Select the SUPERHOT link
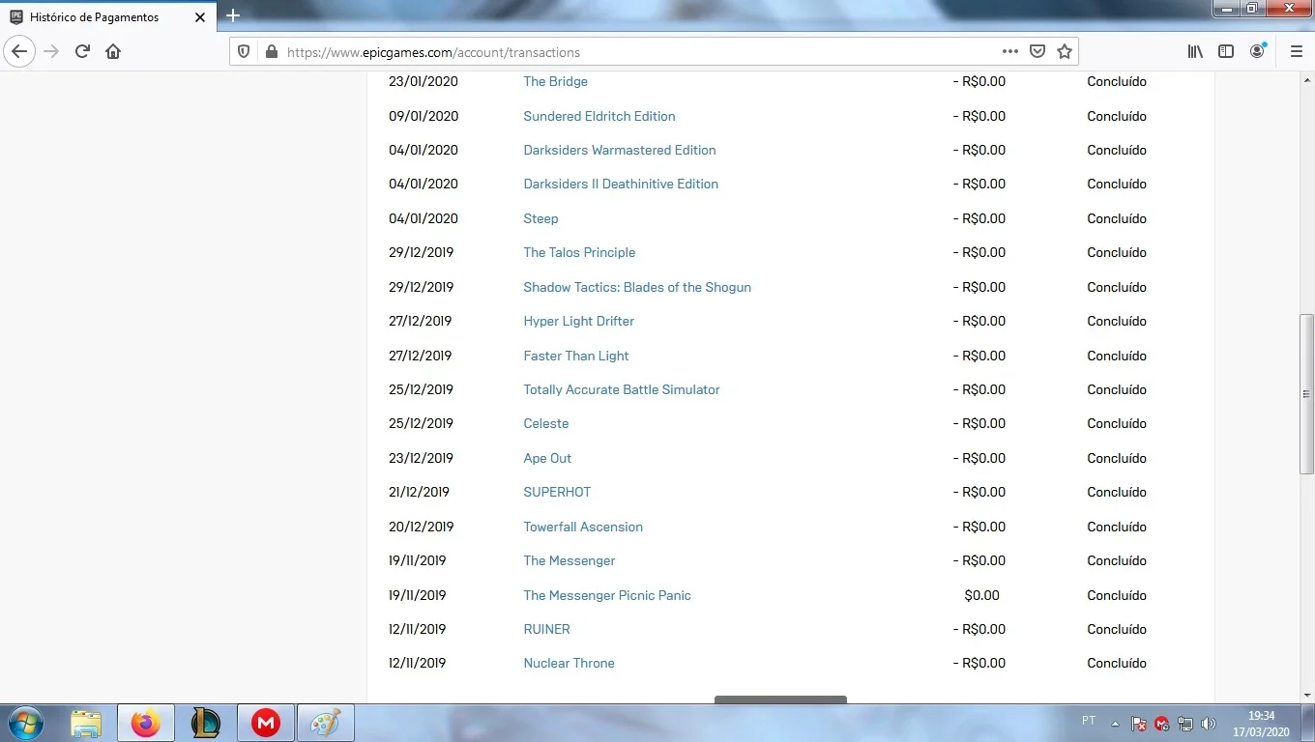 click(557, 492)
